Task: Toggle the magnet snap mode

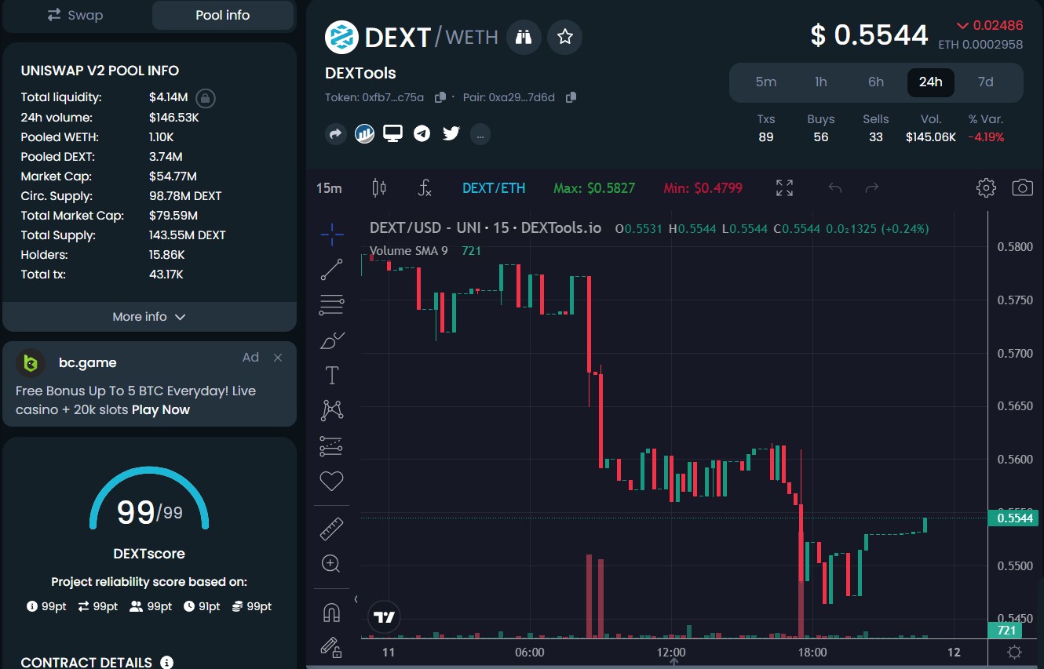Action: (x=332, y=613)
